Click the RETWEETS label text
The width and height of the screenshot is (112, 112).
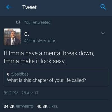tap(24, 106)
